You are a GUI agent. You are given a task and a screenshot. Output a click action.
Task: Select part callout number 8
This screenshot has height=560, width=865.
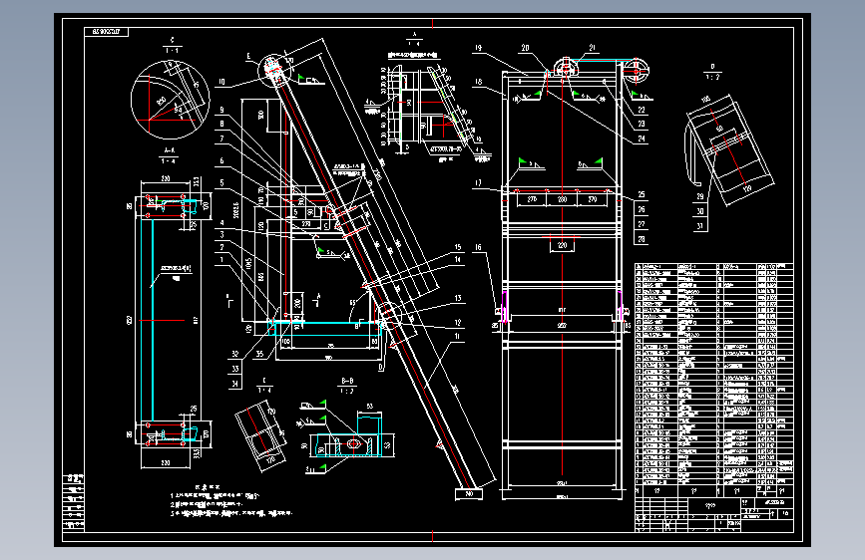point(221,124)
